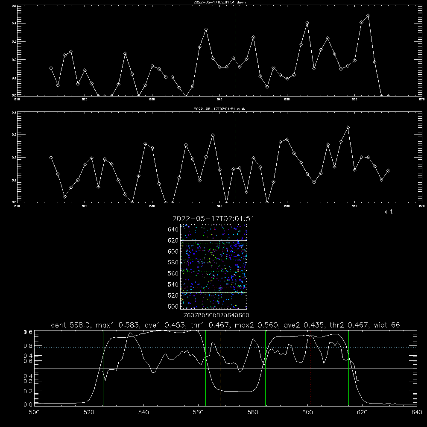Image resolution: width=427 pixels, height=427 pixels.
Task: Click the large timestamp title above the speckle image
Action: tap(213, 219)
